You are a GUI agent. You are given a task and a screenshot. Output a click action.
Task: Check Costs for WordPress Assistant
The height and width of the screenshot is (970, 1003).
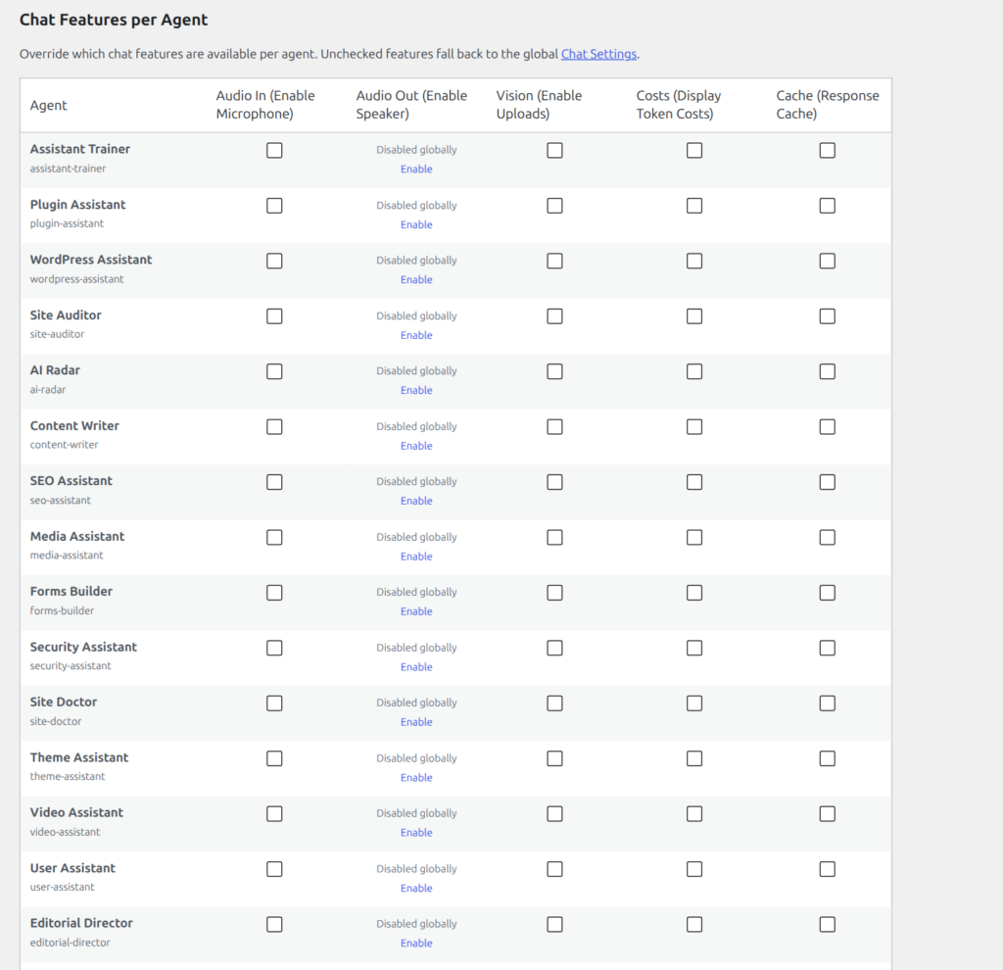[x=694, y=261]
